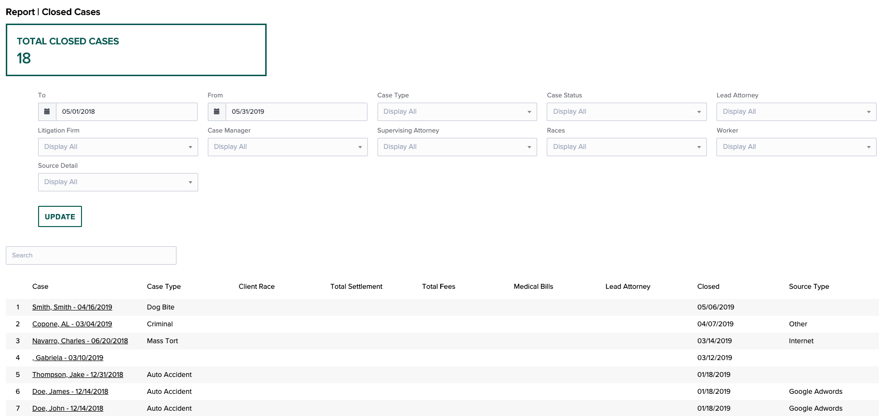879x416 pixels.
Task: Open the Case Status dropdown
Action: [627, 112]
